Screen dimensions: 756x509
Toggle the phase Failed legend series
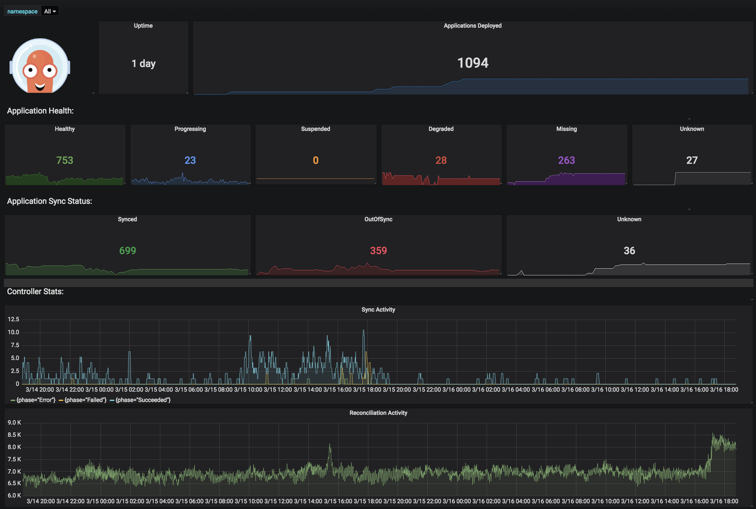[85, 400]
